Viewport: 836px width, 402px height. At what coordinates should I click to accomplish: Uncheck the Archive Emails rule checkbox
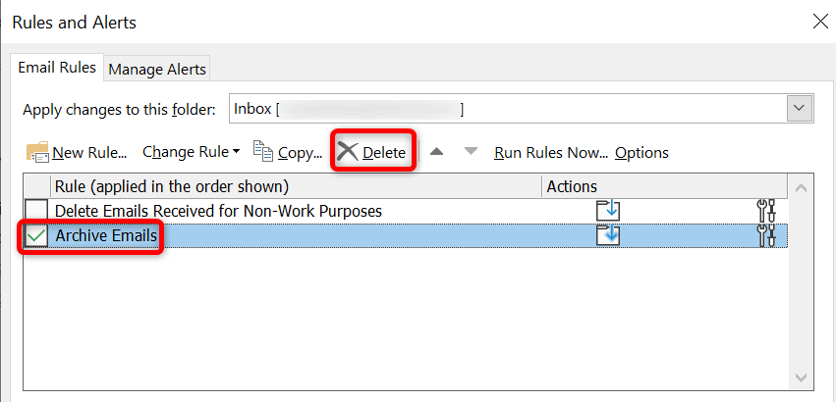pyautogui.click(x=36, y=235)
